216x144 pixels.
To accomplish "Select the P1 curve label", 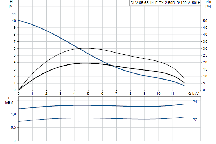I will coord(195,102).
